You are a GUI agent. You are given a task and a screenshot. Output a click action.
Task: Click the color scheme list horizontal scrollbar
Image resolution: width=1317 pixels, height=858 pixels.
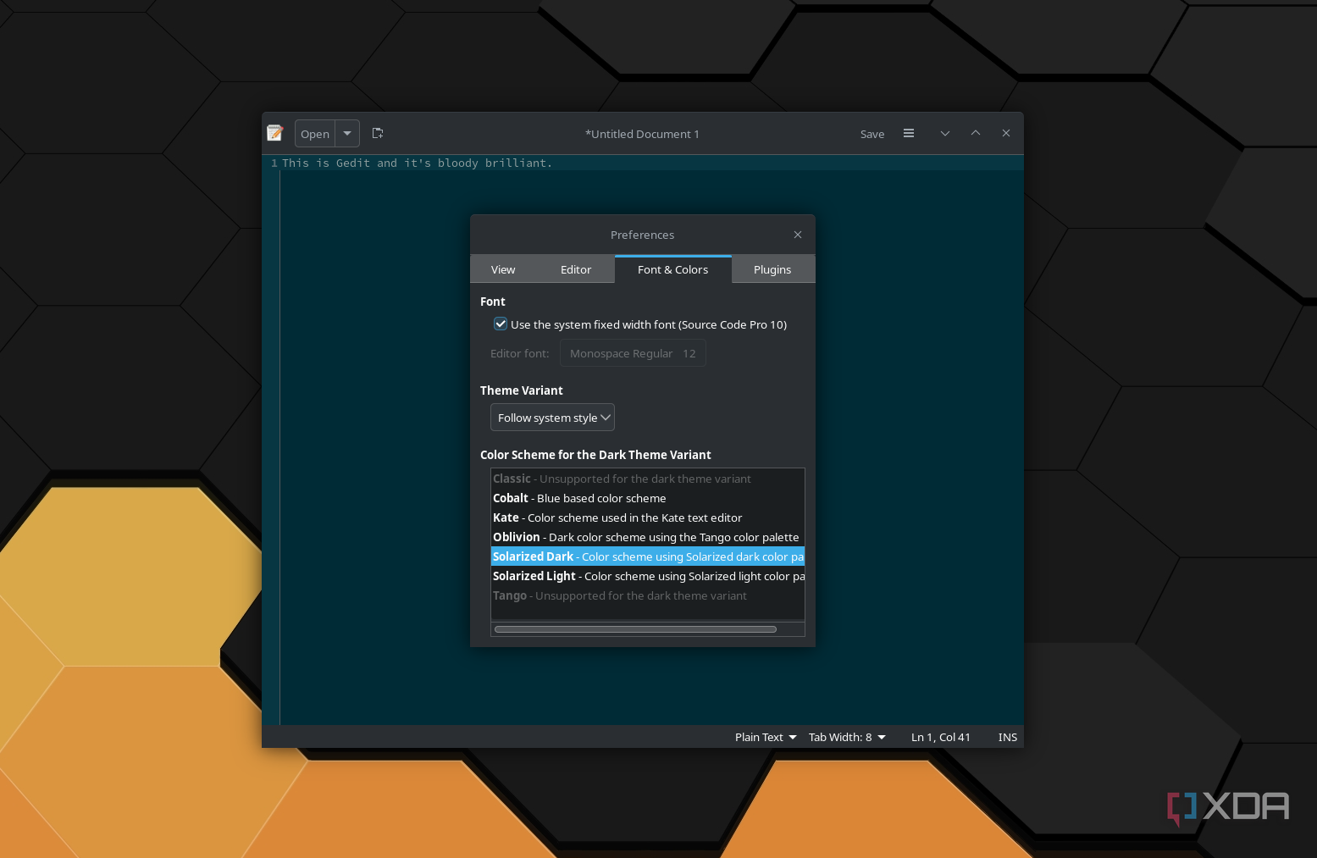coord(635,629)
